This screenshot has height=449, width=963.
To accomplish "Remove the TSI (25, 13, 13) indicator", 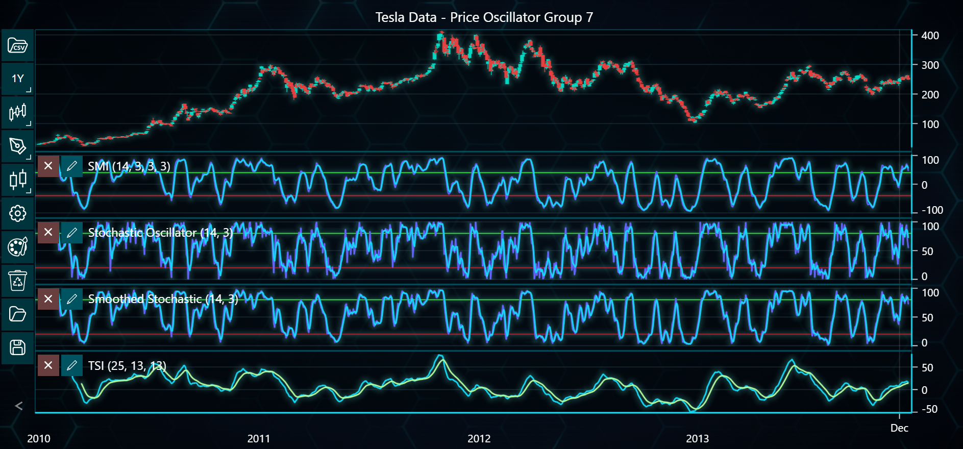I will 48,365.
